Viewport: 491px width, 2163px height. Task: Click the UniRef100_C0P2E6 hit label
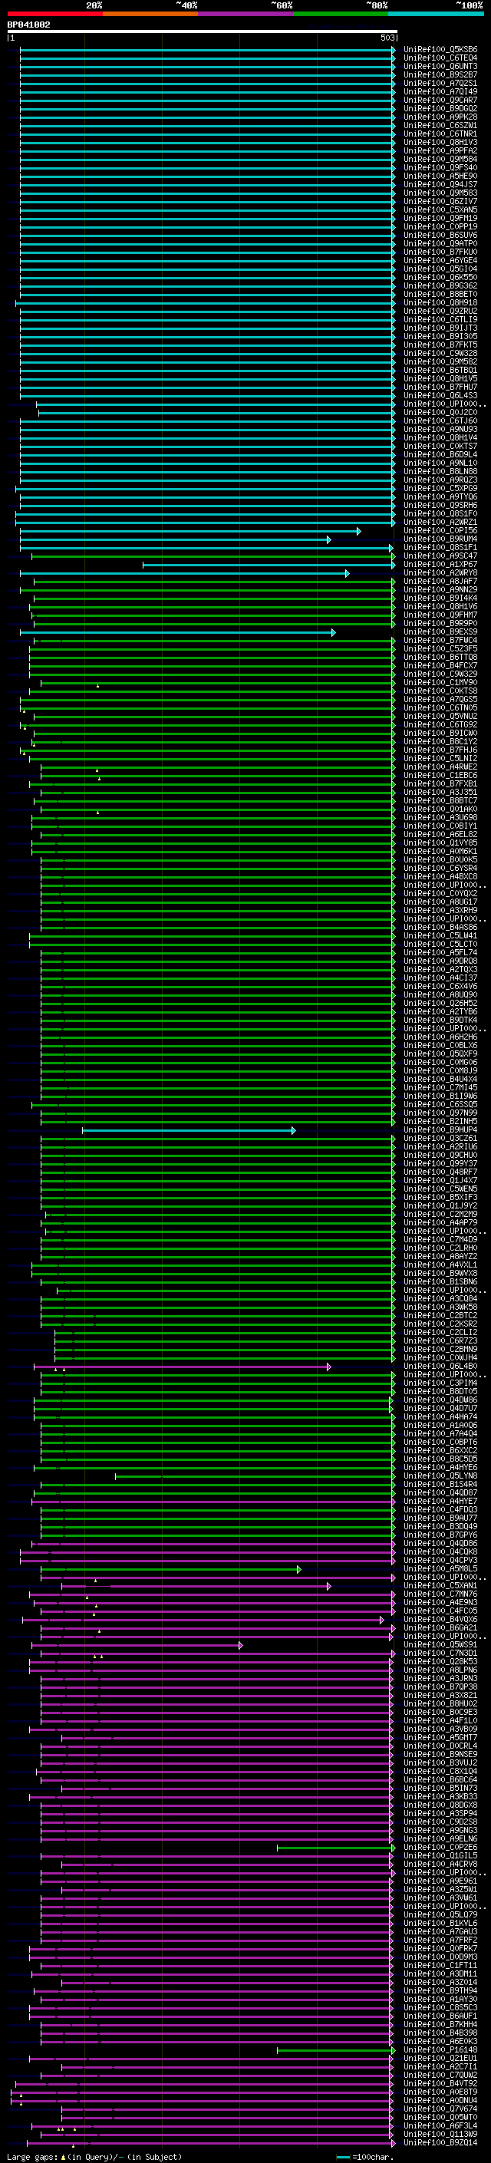coord(440,1848)
